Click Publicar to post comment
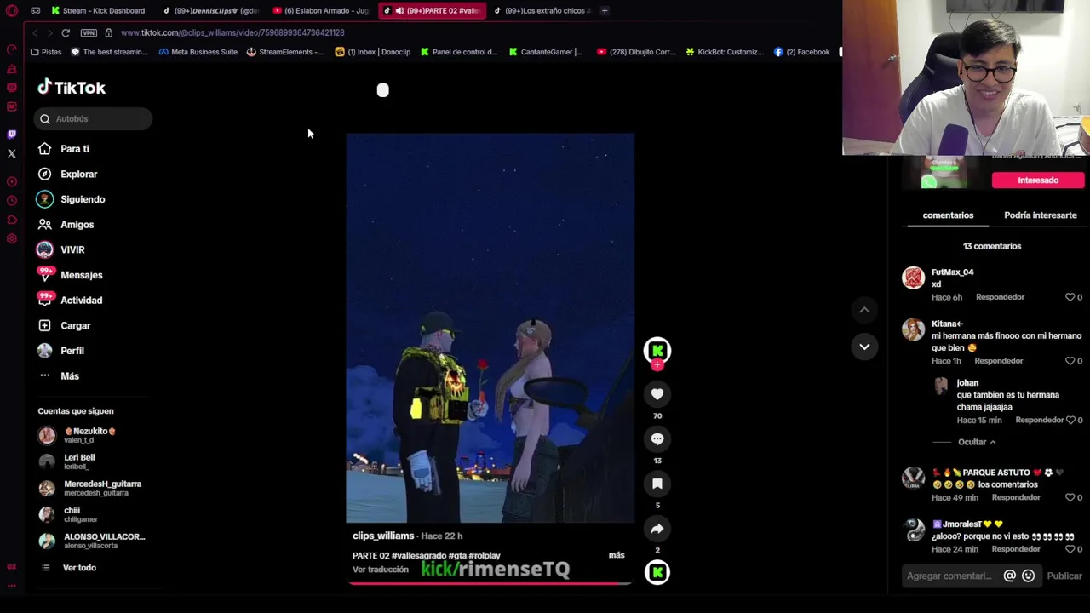The height and width of the screenshot is (613, 1090). click(1064, 576)
